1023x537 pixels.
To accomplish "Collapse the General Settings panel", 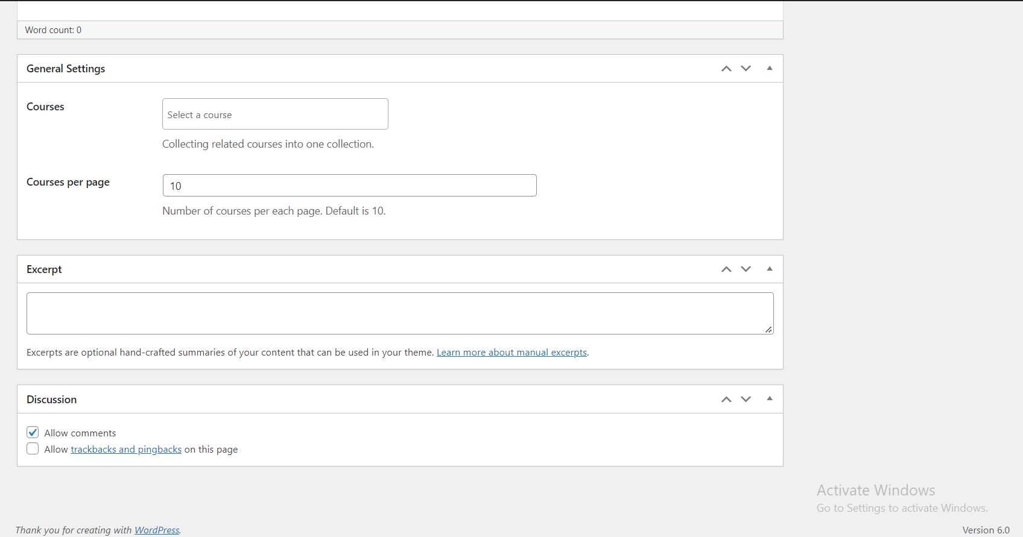I will pyautogui.click(x=770, y=68).
